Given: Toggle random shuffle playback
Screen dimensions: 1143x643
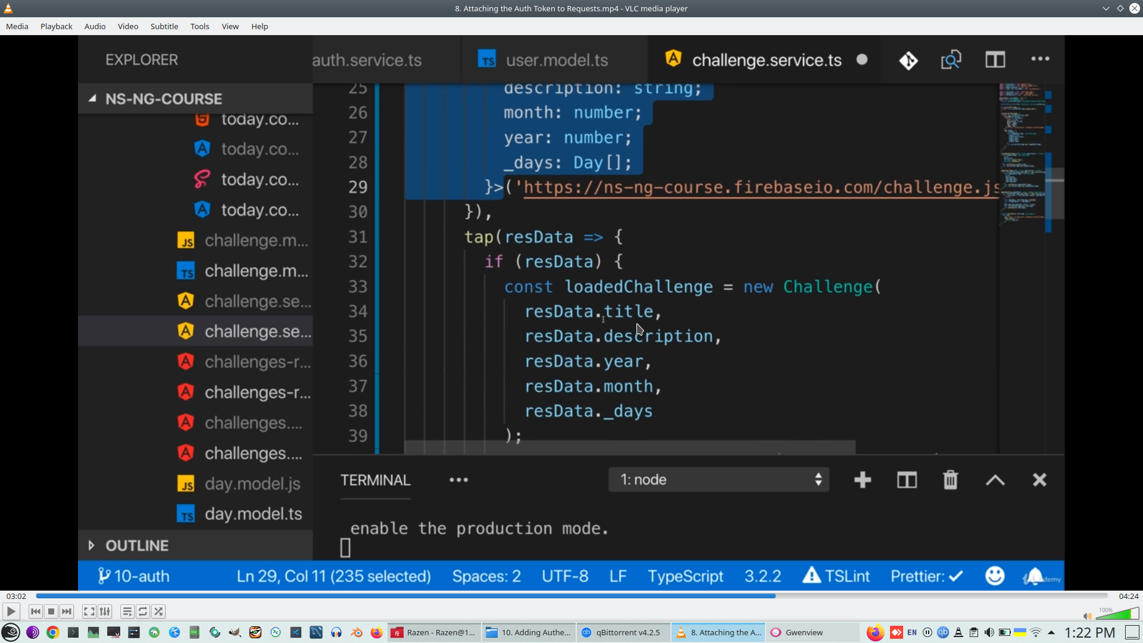Looking at the screenshot, I should pos(158,611).
